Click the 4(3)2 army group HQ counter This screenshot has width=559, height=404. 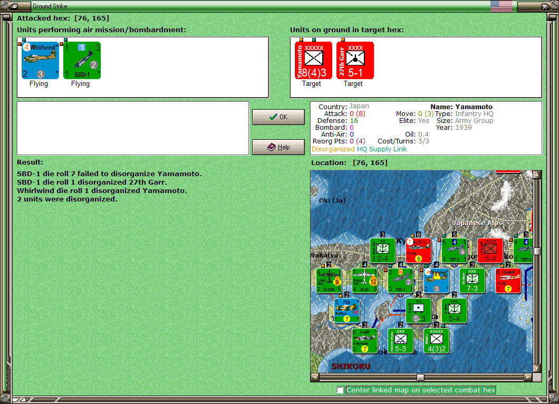click(x=436, y=341)
